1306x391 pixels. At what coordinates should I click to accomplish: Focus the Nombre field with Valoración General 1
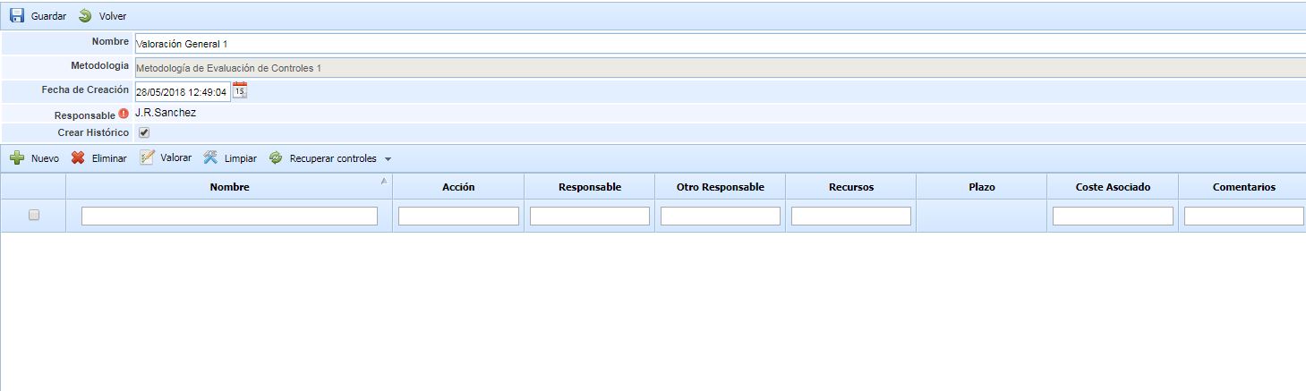coord(716,43)
